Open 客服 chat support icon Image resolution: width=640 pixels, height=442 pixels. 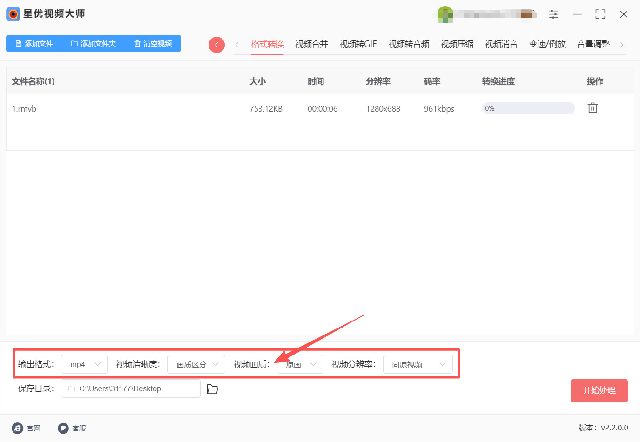63,428
